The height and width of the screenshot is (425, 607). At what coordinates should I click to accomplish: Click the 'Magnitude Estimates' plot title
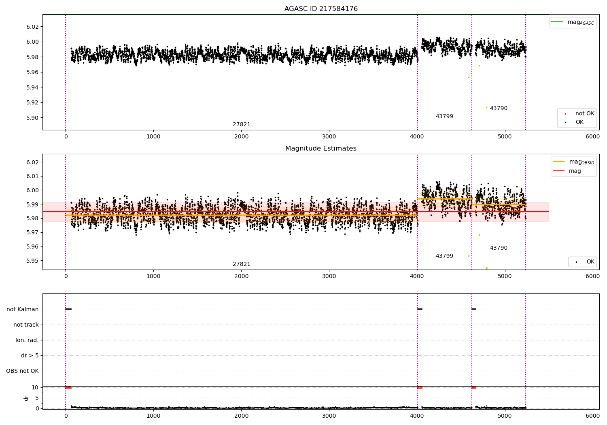321,149
